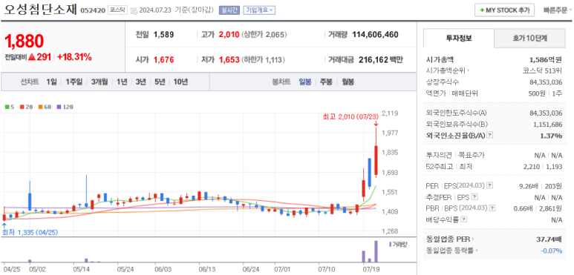574x275 pixels.
Task: Click the 최고 2,010 (07/23) chart marker
Action: 351,116
